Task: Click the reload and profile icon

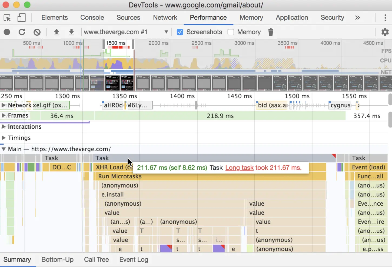Action: click(x=22, y=32)
